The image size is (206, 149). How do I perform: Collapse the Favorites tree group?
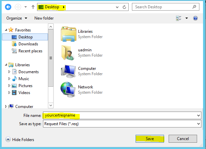(6, 30)
